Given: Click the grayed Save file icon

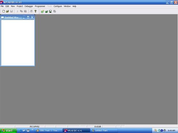Looking at the screenshot, I should pos(11,11).
